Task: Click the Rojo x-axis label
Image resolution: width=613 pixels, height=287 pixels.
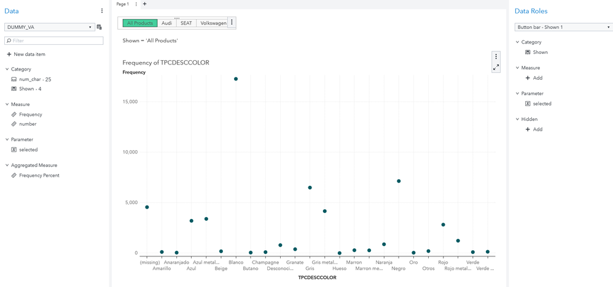Action: point(443,262)
